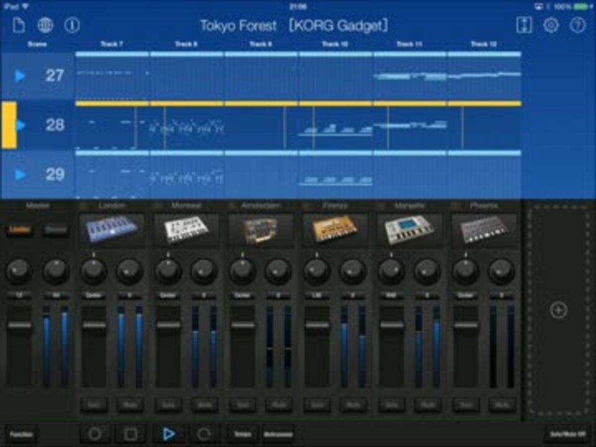Screen dimensions: 596x447
Task: Solo the Amsterdam track
Action: tap(243, 405)
